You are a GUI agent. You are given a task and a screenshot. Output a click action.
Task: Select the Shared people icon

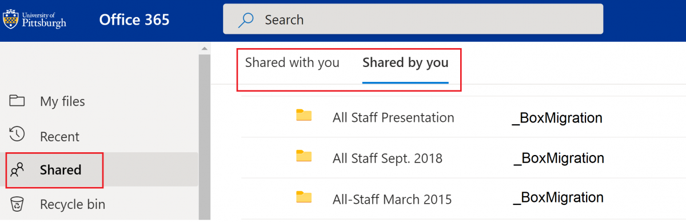[17, 169]
